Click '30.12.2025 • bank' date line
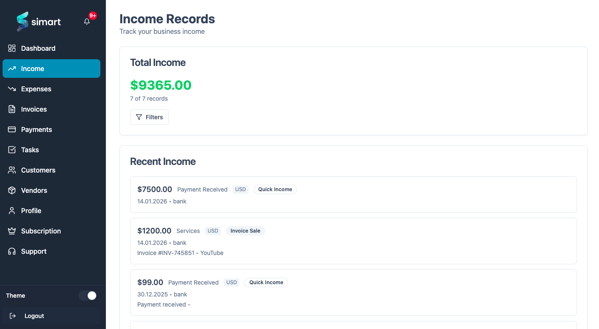 [x=162, y=294]
